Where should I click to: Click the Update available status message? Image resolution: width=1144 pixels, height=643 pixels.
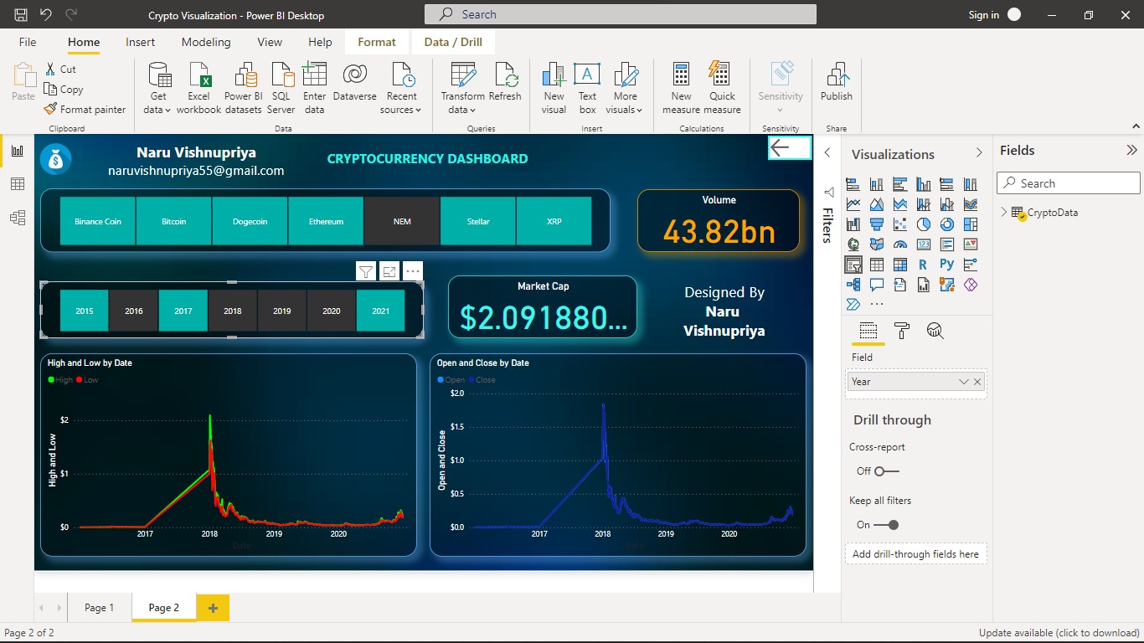pos(1059,633)
